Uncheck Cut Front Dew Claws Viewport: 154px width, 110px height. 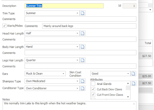[x=93, y=95]
